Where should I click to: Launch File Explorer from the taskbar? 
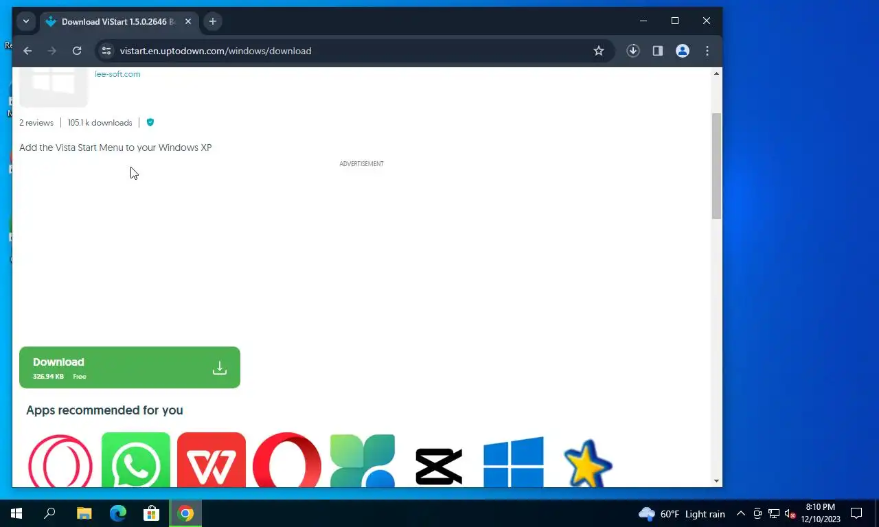(84, 513)
